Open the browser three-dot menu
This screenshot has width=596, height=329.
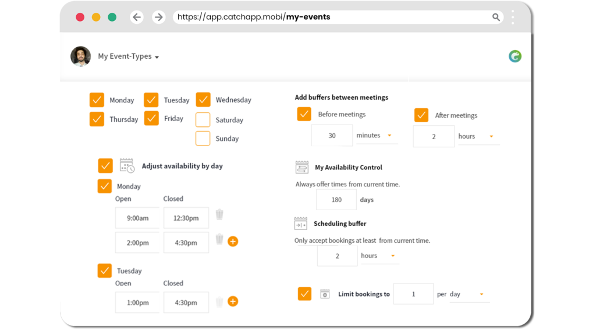coord(513,17)
